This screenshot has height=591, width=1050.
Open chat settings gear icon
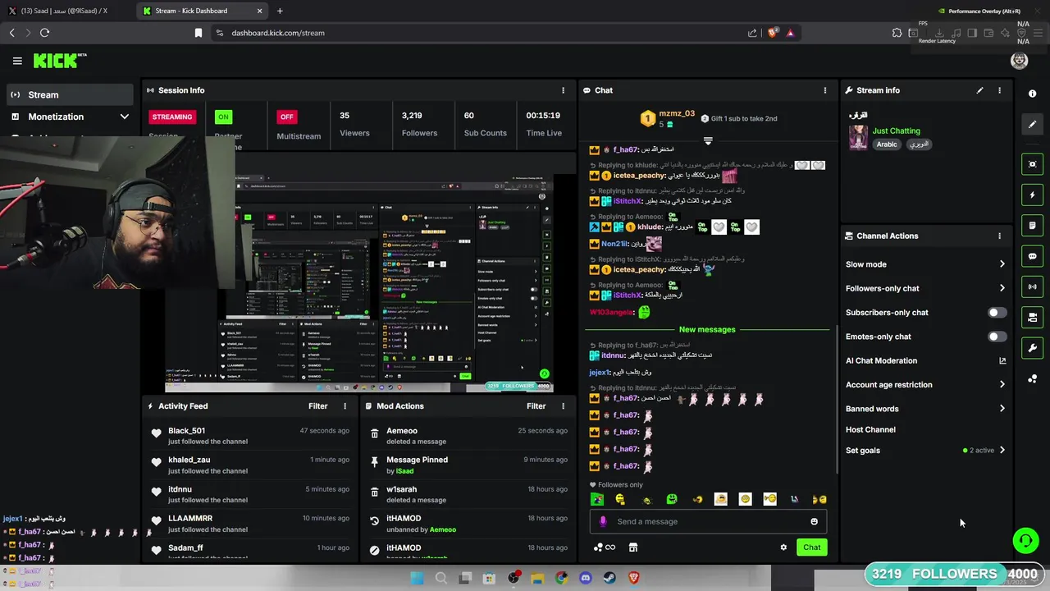(783, 547)
